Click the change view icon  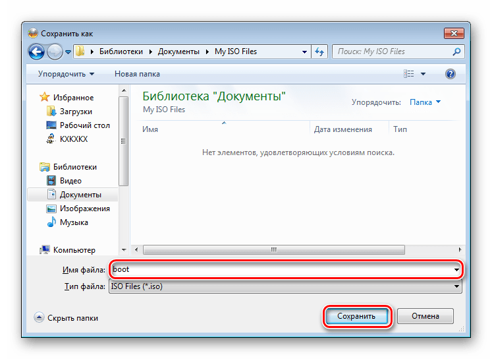(x=410, y=74)
